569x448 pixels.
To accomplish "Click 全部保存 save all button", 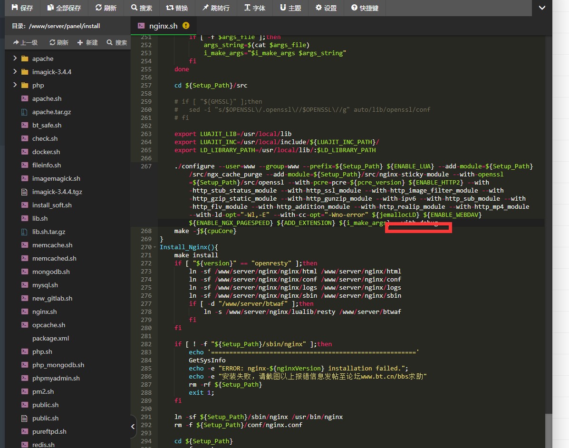I will coord(64,8).
